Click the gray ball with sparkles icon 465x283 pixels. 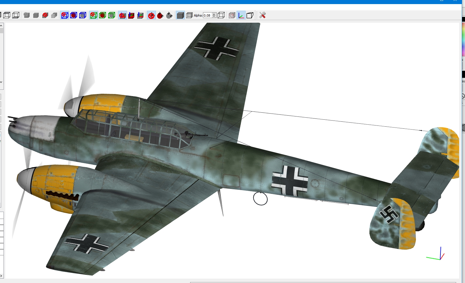point(169,15)
